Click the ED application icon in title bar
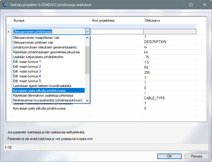Viewport: 212px width, 162px height. click(x=5, y=5)
